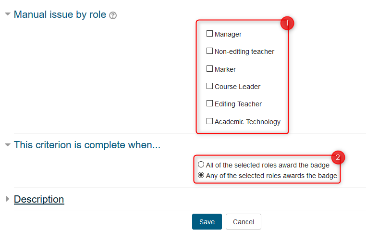
Task: Click the Non-editing teacher label text
Action: tap(244, 51)
